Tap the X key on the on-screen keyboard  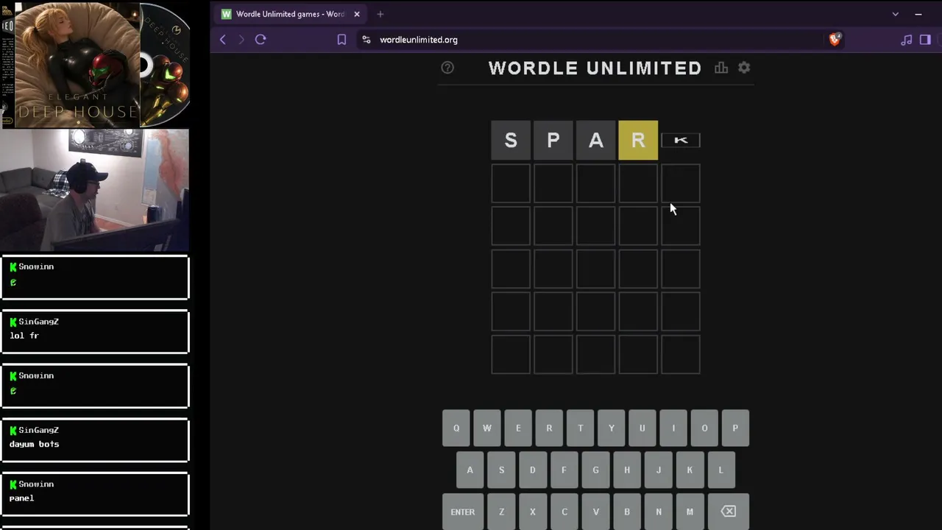click(533, 512)
